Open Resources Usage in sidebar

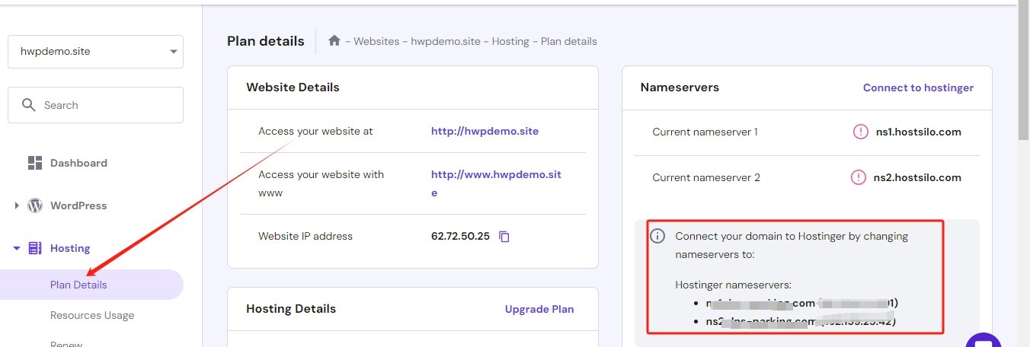click(x=92, y=315)
